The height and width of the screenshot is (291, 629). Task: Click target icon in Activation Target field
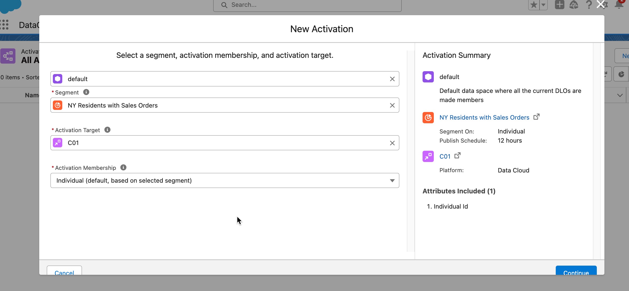point(58,143)
